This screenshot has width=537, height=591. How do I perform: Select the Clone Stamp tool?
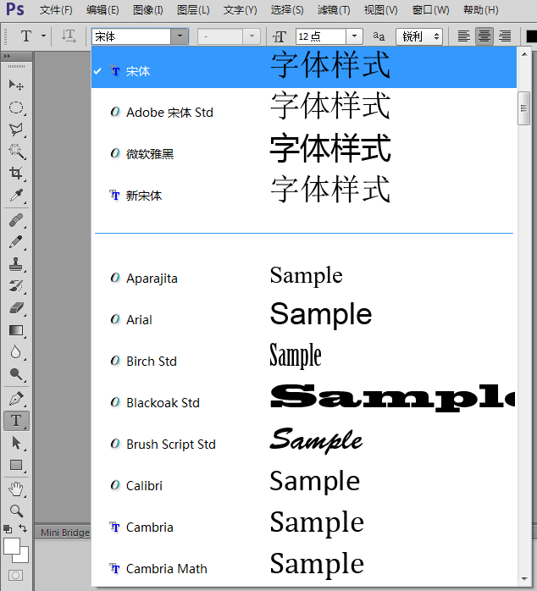[x=16, y=264]
